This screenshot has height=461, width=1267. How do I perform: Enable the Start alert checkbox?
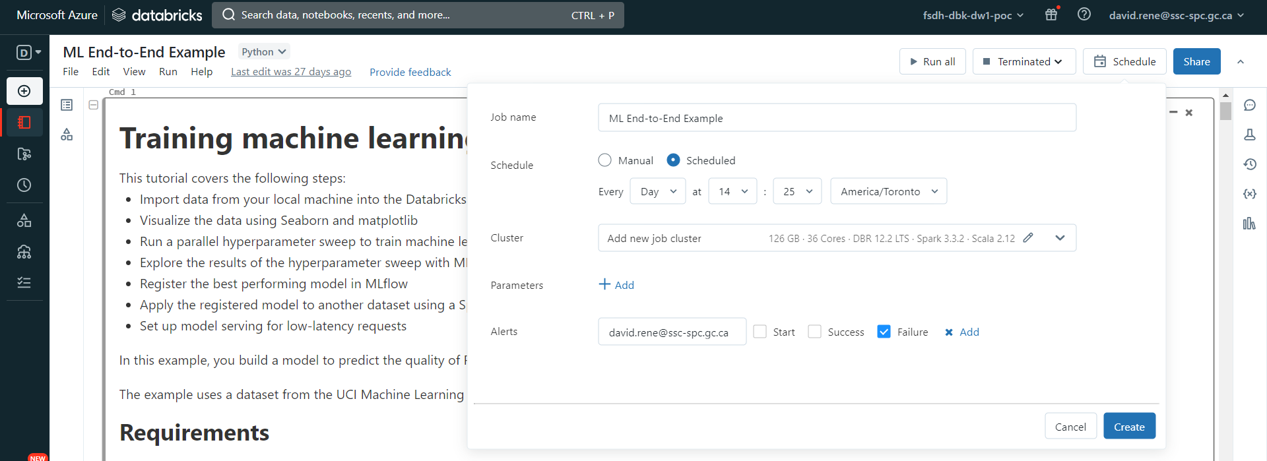pyautogui.click(x=760, y=332)
